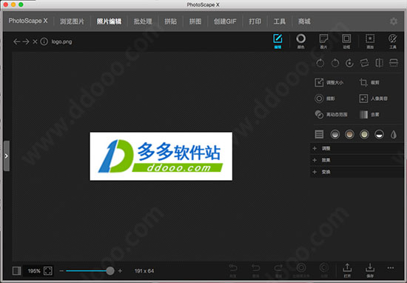
Task: Open settings with the gear icon
Action: (394, 21)
